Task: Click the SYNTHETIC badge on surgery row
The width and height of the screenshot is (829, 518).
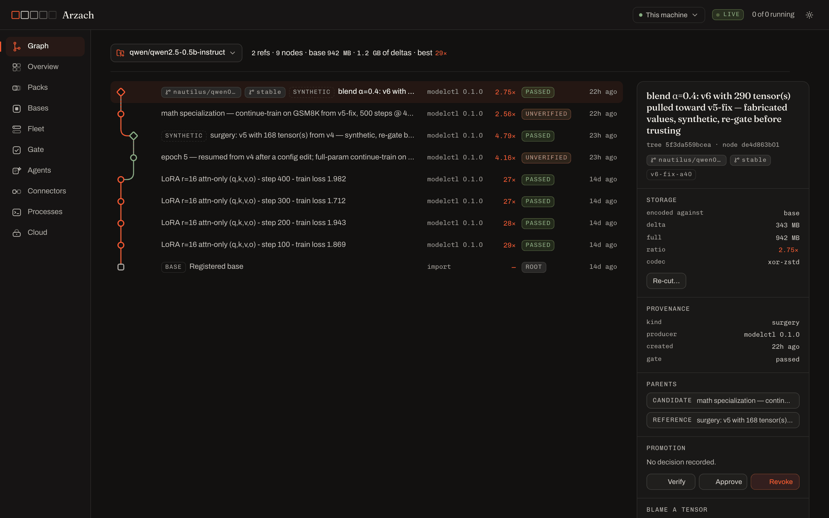Action: click(183, 136)
